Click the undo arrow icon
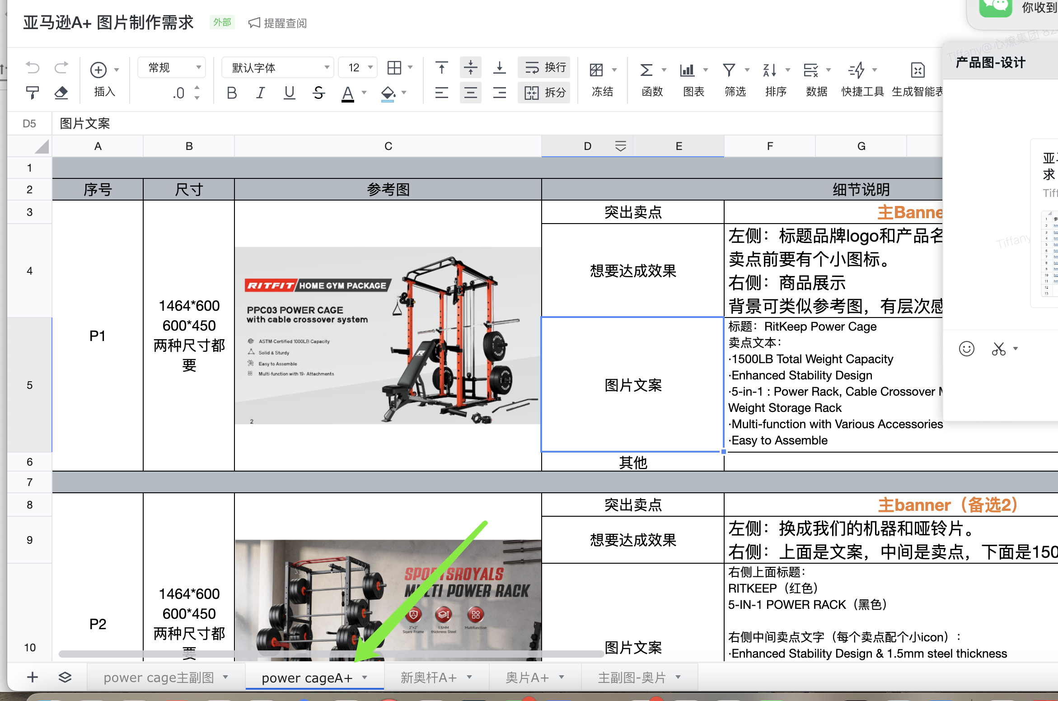This screenshot has width=1058, height=701. coord(33,68)
